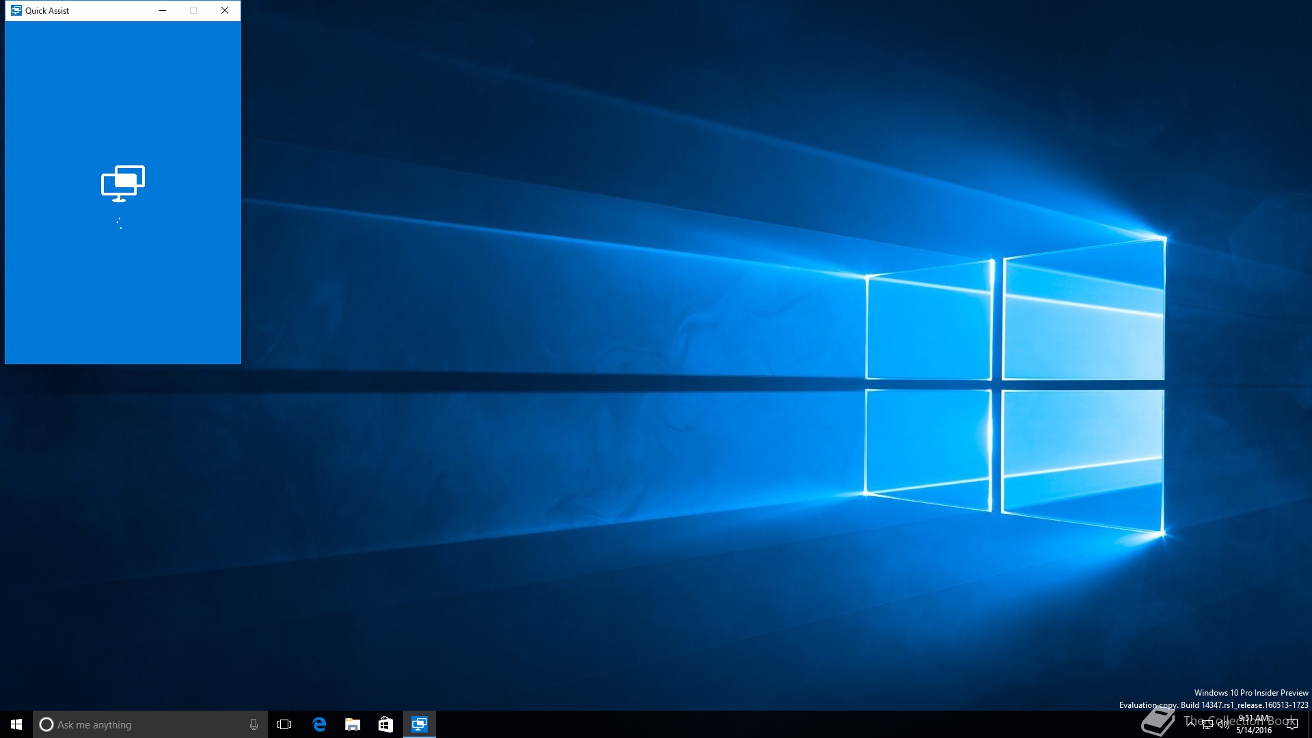Screen dimensions: 1312x738
Task: Click the Show desktop strip at the taskbar's end
Action: [1310, 724]
